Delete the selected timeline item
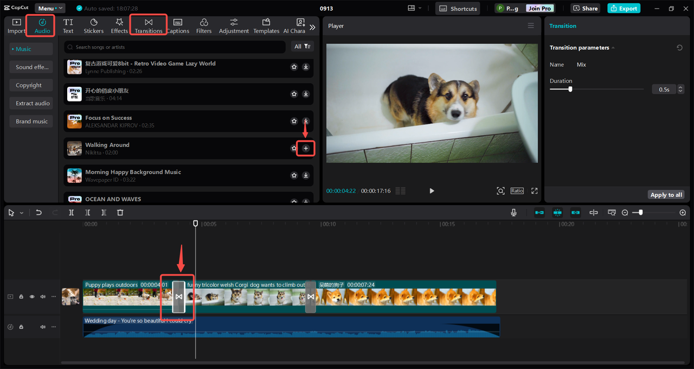 click(120, 213)
